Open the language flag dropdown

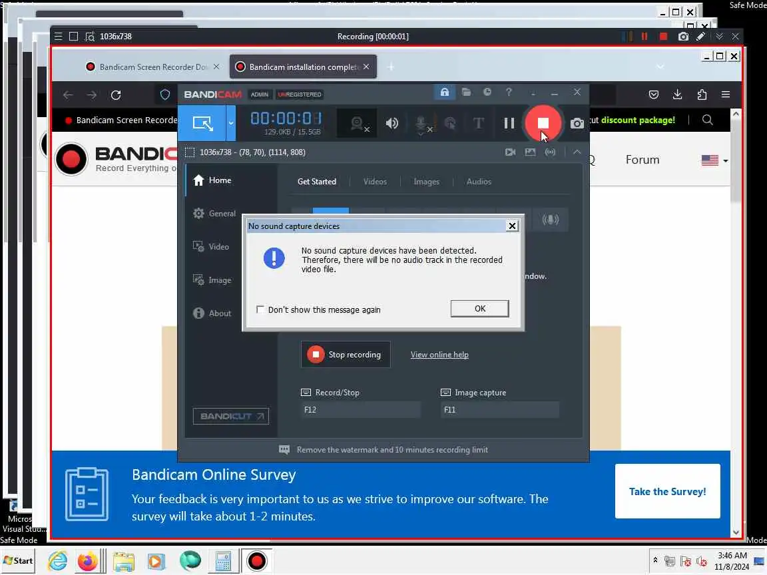pos(714,160)
